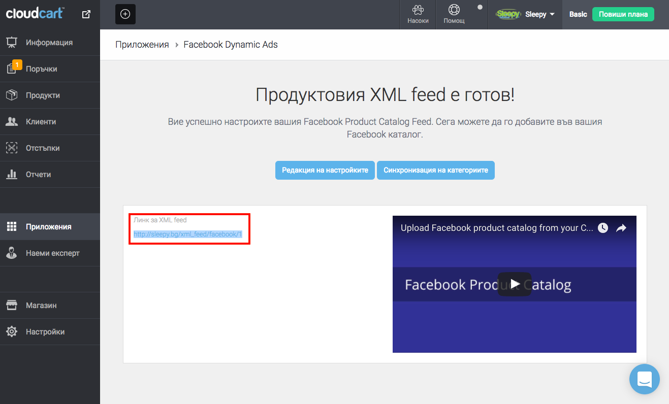Open Отчети in the sidebar

coord(50,175)
